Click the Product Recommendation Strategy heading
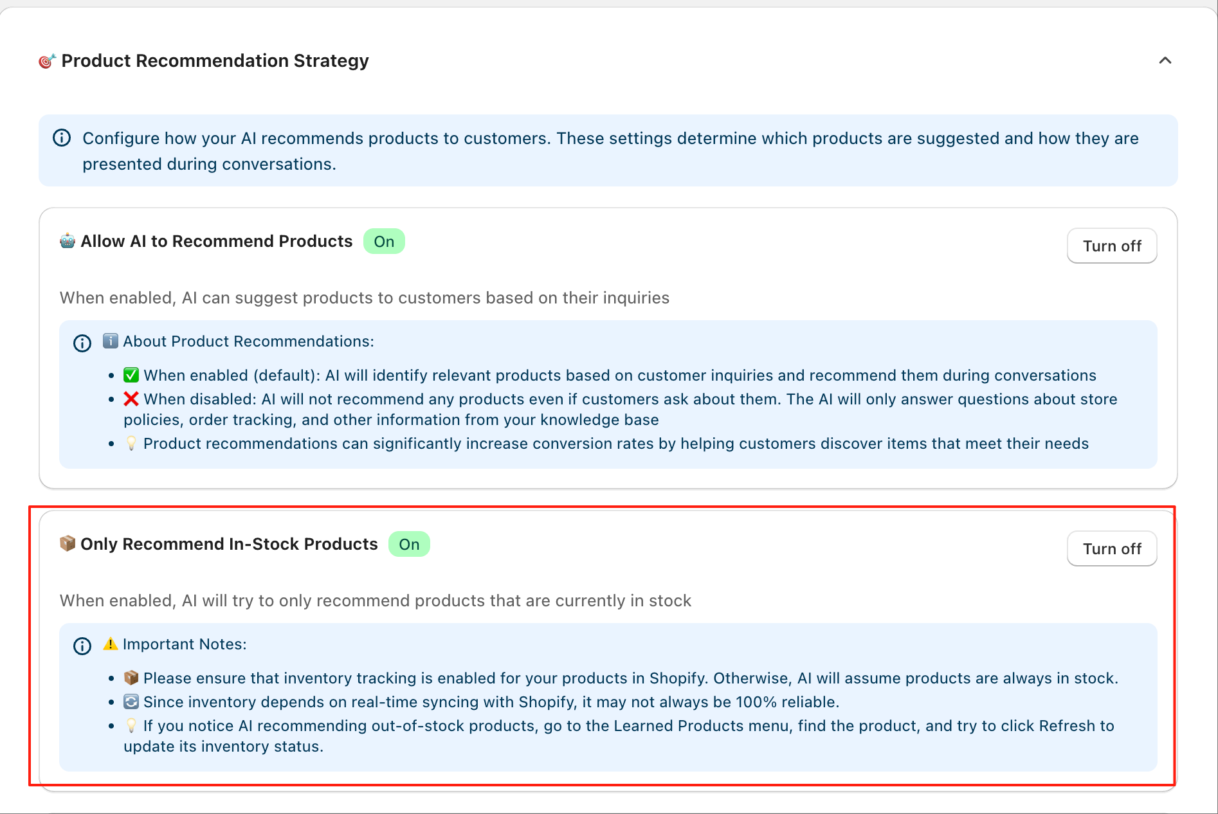This screenshot has width=1218, height=814. click(x=215, y=60)
